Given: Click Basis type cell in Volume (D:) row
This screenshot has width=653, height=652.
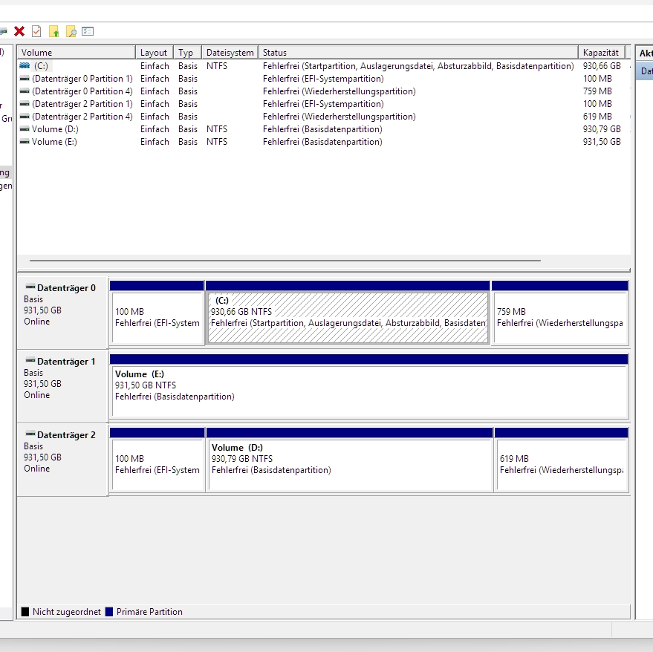Looking at the screenshot, I should coord(188,129).
